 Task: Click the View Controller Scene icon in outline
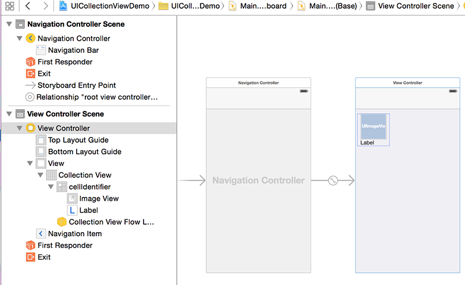(20, 114)
